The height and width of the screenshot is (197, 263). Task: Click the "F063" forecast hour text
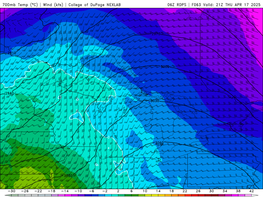(196, 5)
